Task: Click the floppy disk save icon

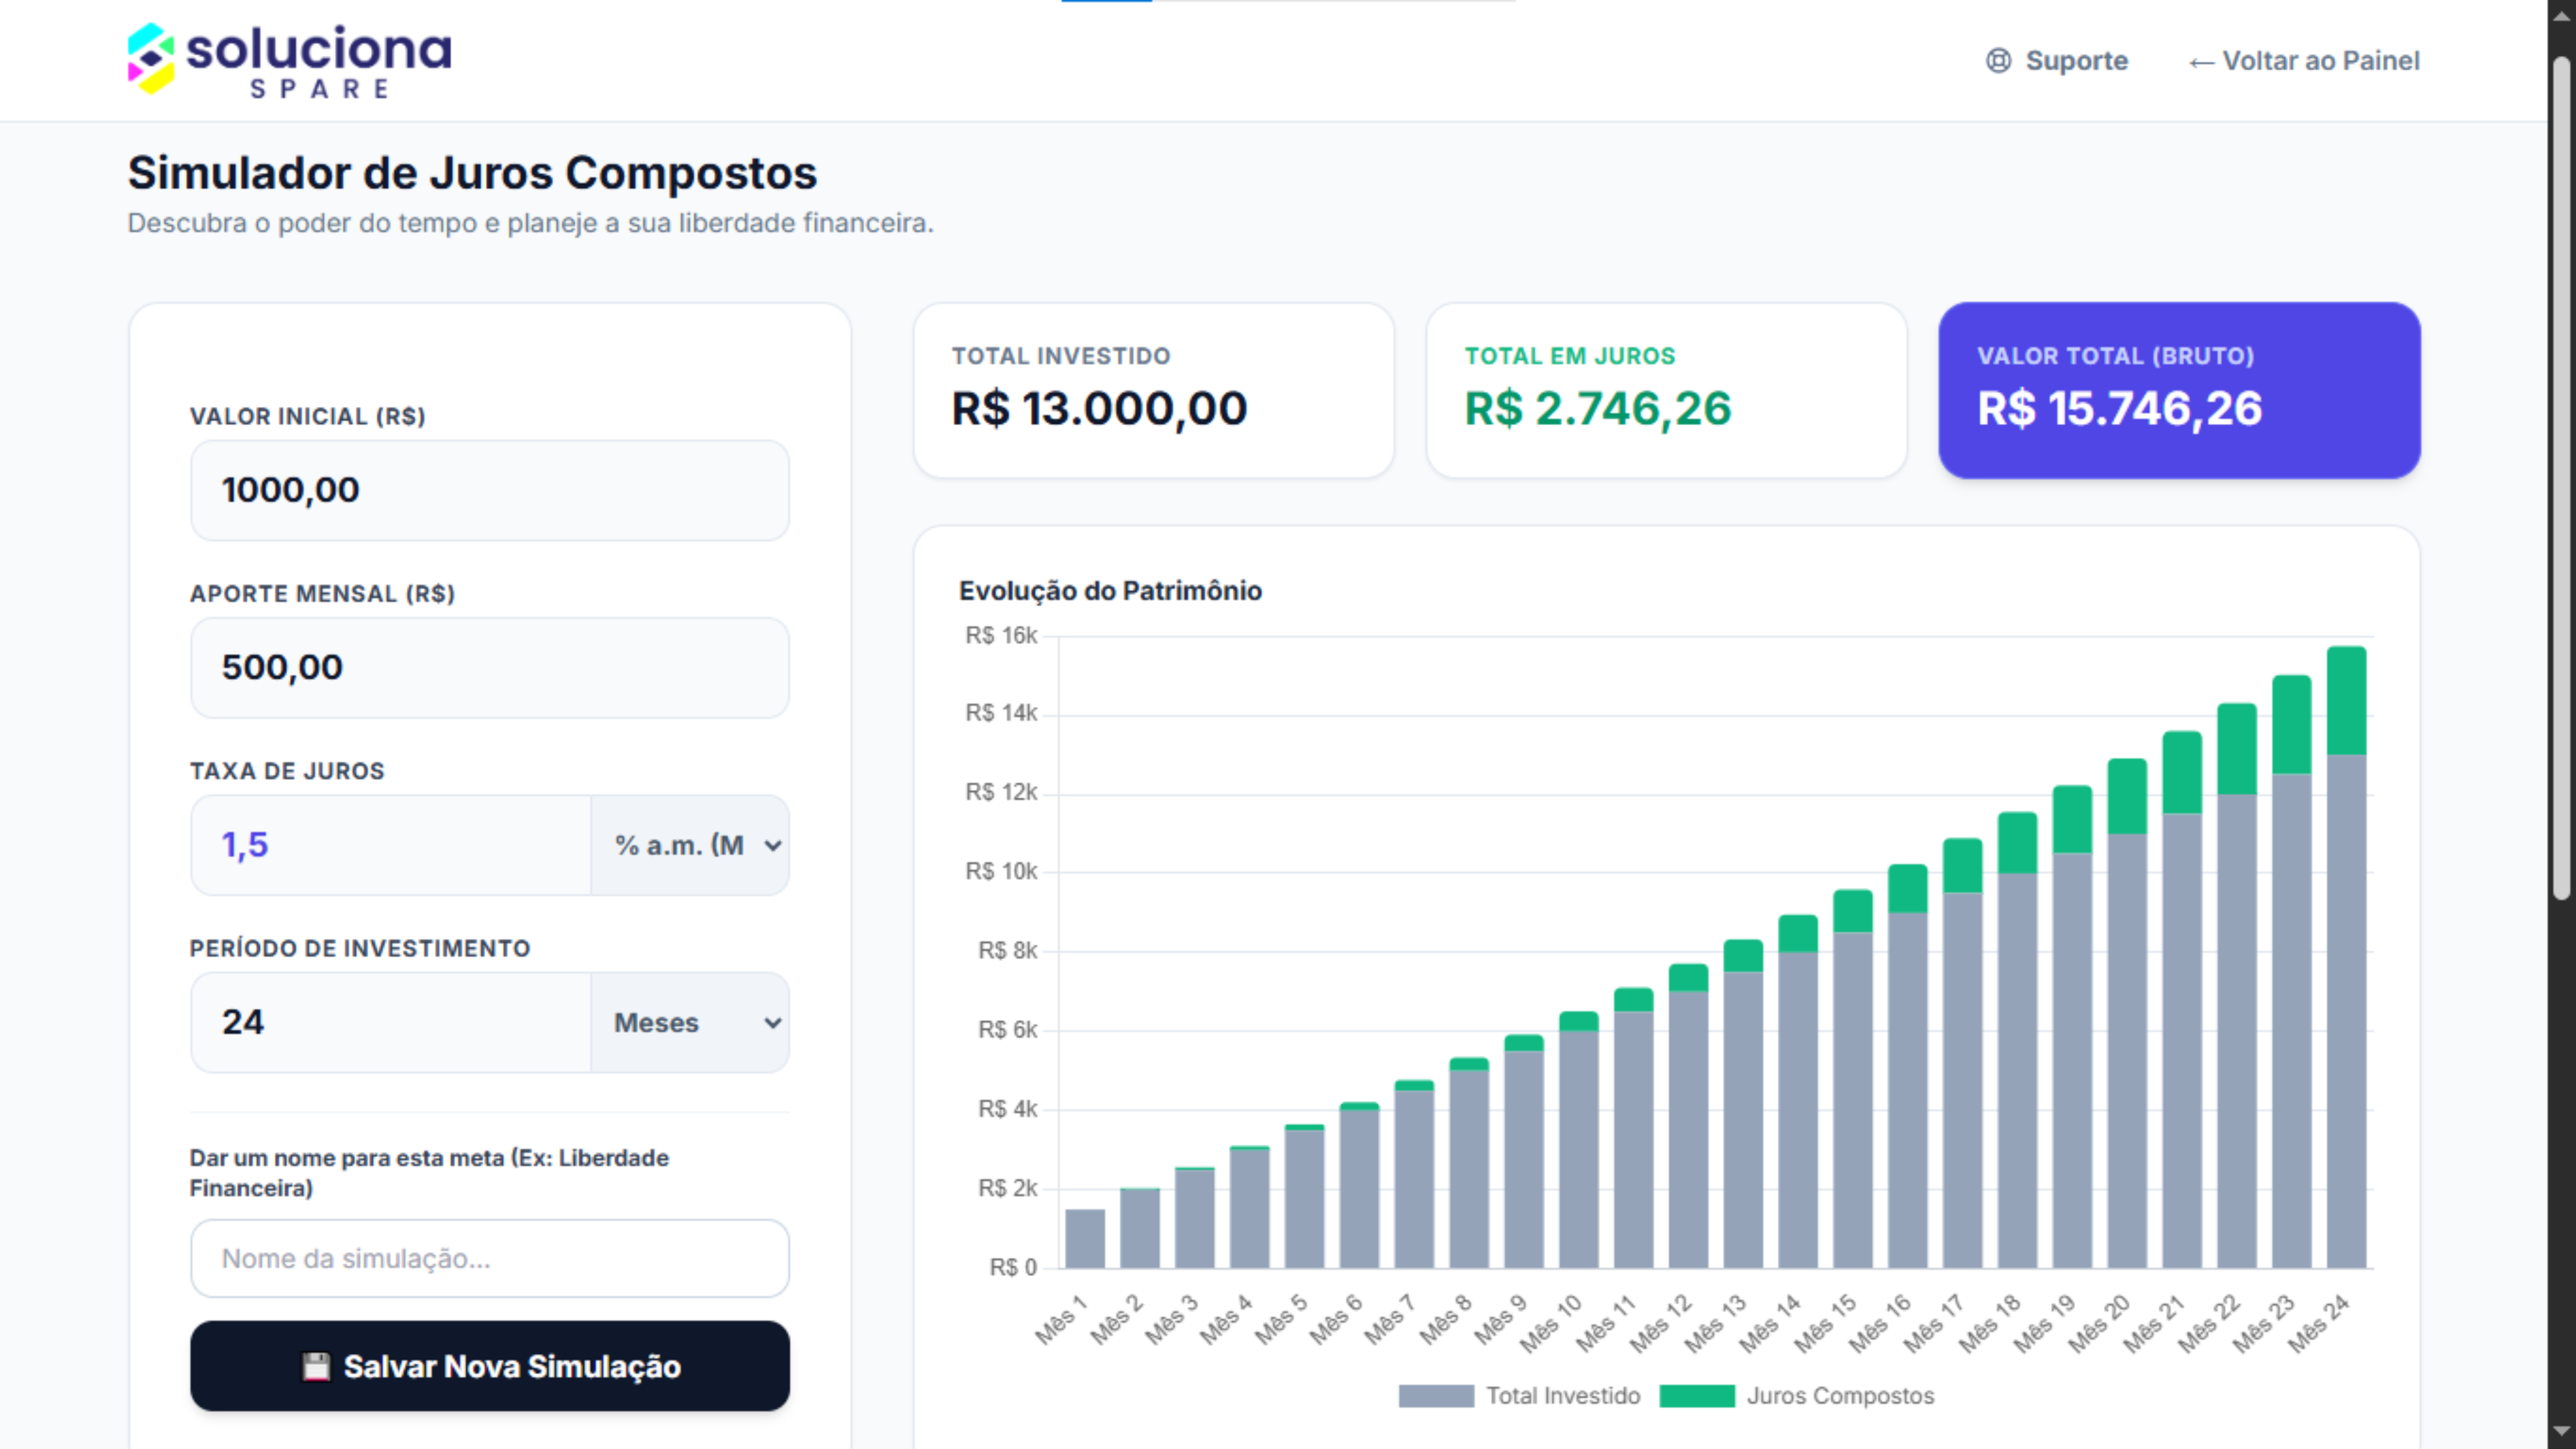Action: click(316, 1366)
